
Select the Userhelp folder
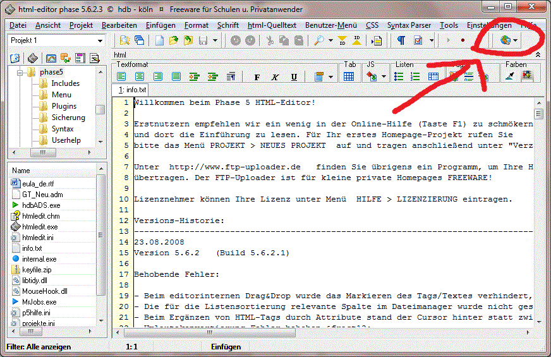66,140
